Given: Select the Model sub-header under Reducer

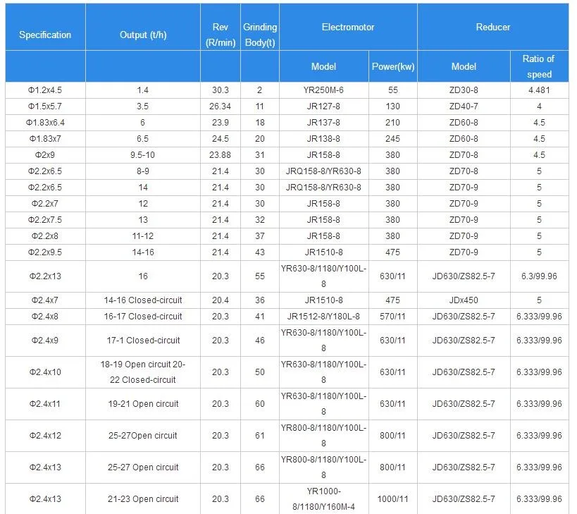Looking at the screenshot, I should [x=464, y=67].
